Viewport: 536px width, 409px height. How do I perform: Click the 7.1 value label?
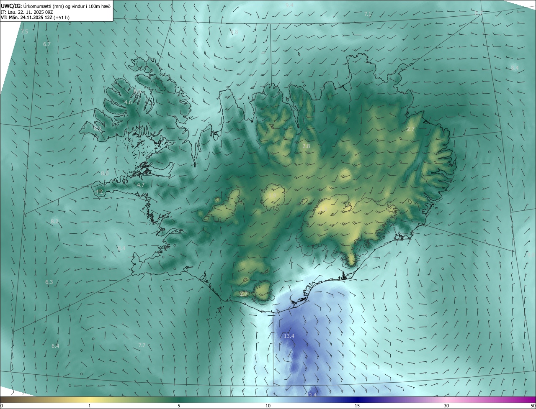pos(368,14)
